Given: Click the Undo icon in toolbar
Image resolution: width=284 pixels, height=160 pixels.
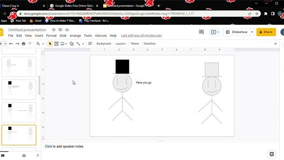Looking at the screenshot, I should click(x=11, y=44).
